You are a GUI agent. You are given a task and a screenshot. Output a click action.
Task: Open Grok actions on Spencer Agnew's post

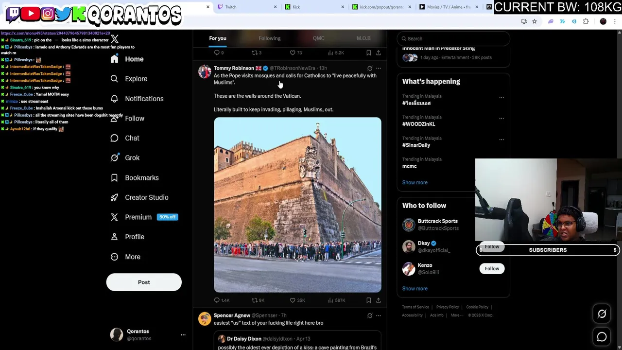coord(370,315)
